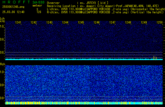Click time marker 1248
Viewport: 165px width, 107px height.
tap(128, 22)
